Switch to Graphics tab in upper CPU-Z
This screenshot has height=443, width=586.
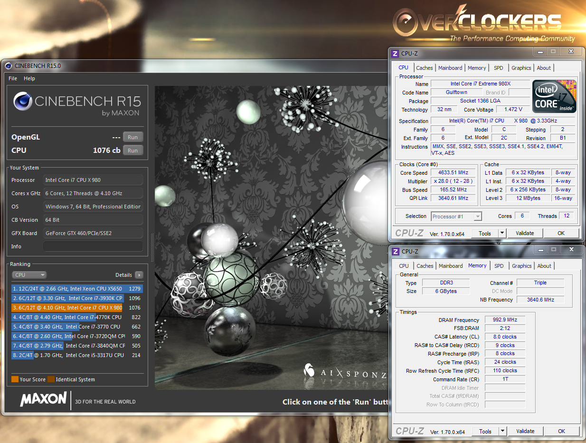(x=521, y=68)
